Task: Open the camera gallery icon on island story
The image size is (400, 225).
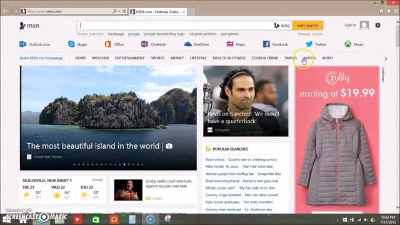Action: coord(169,146)
